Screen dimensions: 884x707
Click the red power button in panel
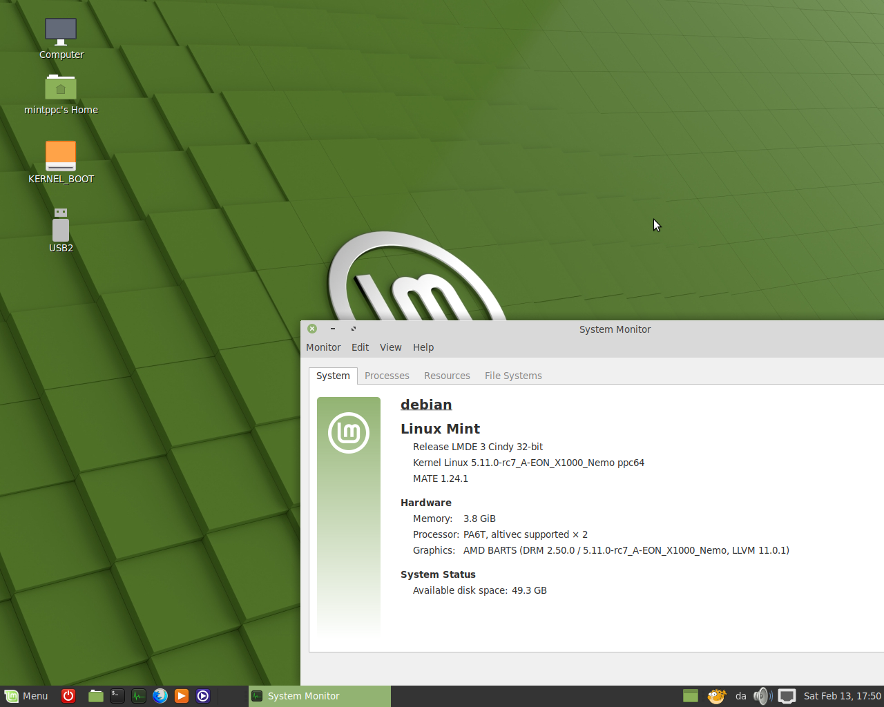(68, 696)
